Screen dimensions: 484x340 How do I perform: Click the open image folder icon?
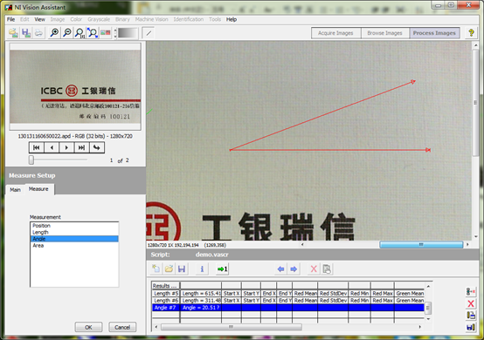coord(13,32)
